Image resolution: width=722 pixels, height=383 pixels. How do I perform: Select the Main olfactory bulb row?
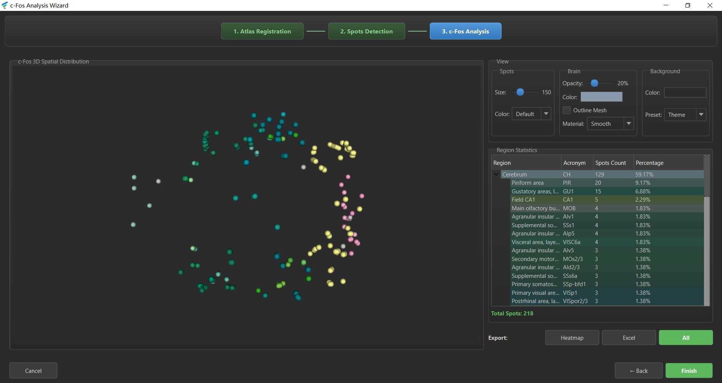click(x=607, y=208)
